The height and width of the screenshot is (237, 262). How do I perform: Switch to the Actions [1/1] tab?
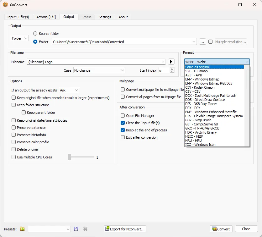point(46,17)
